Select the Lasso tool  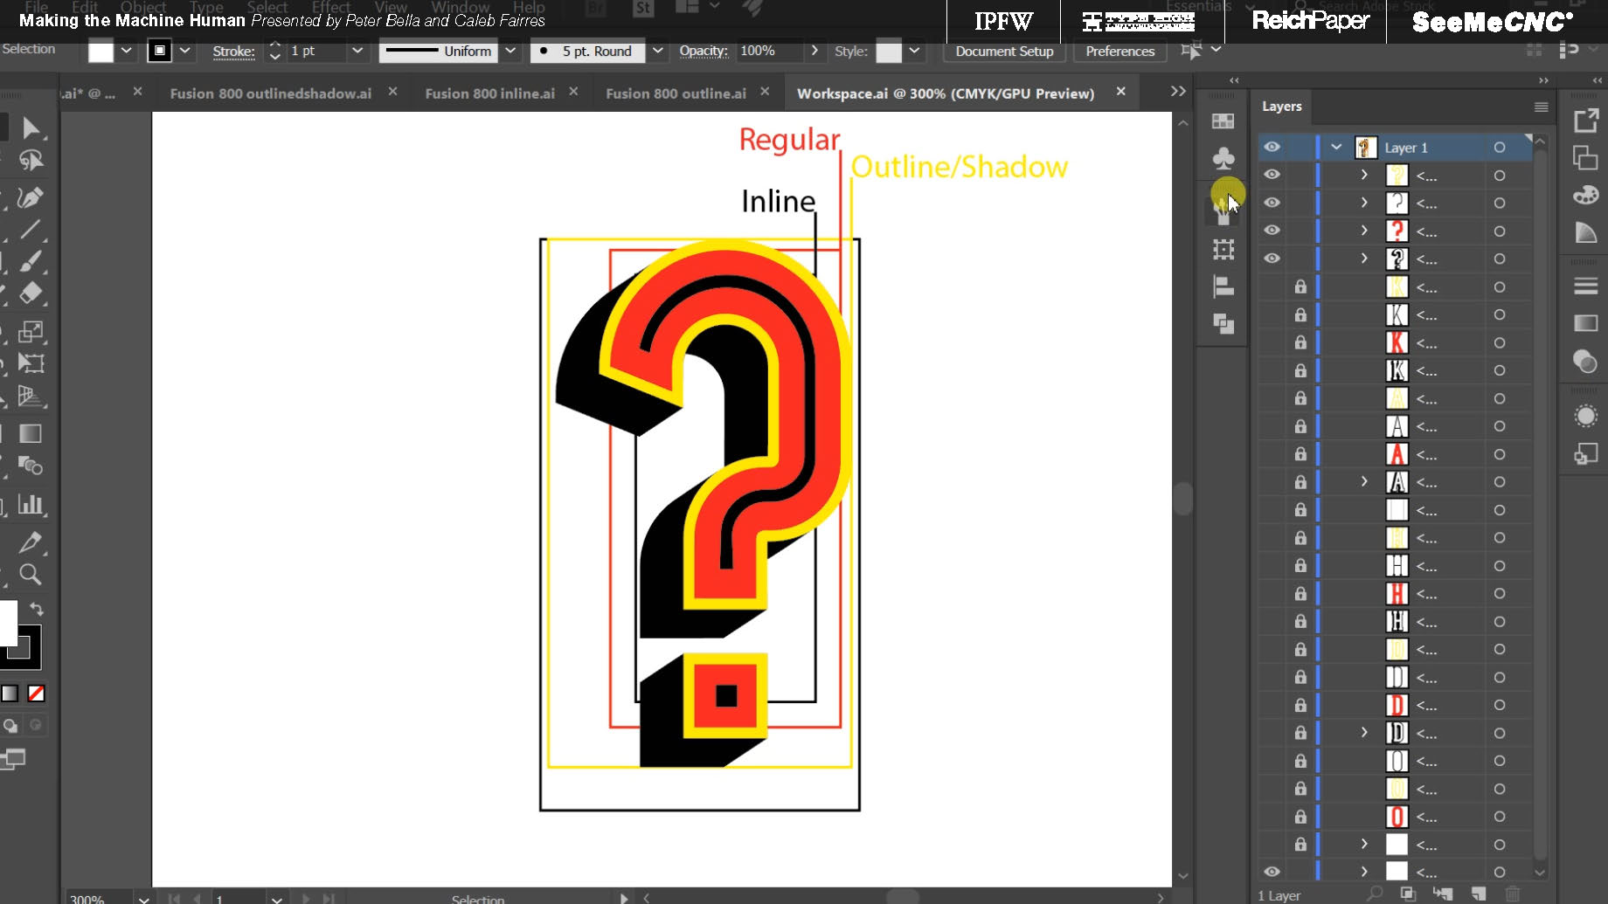[31, 161]
